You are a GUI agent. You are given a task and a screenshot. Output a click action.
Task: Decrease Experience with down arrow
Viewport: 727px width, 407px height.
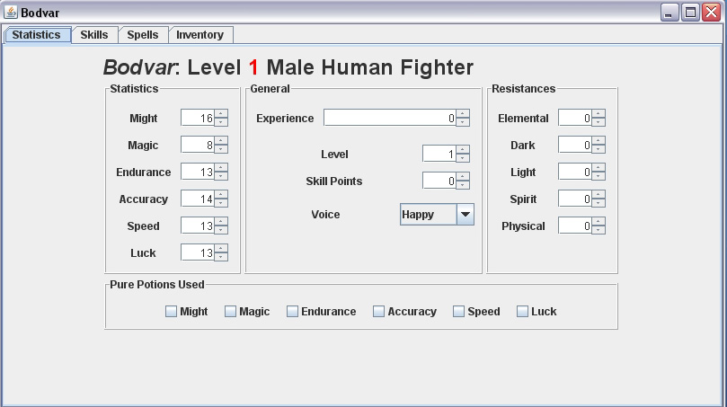[x=463, y=122]
